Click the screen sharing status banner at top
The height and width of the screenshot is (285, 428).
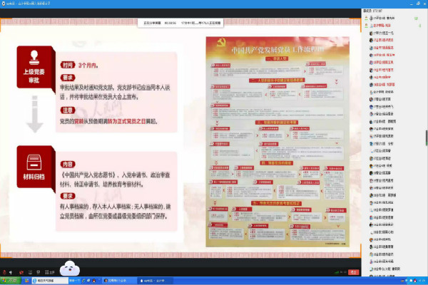coord(180,23)
